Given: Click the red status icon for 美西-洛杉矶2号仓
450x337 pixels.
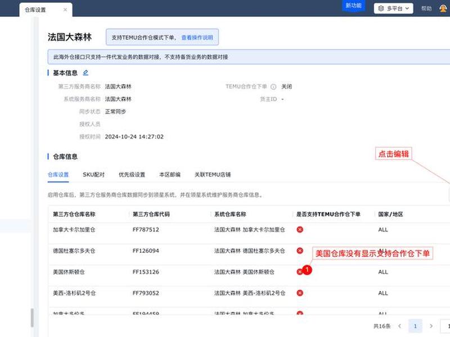Looking at the screenshot, I should pyautogui.click(x=300, y=293).
